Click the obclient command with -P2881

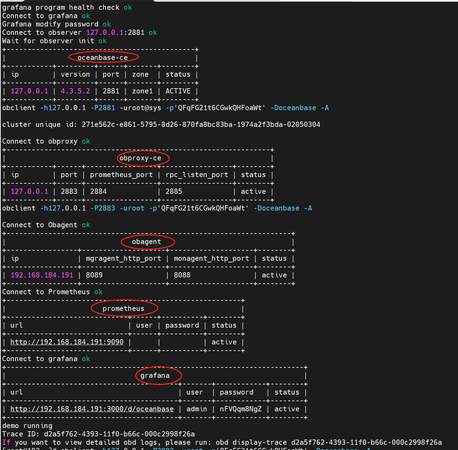(x=165, y=108)
